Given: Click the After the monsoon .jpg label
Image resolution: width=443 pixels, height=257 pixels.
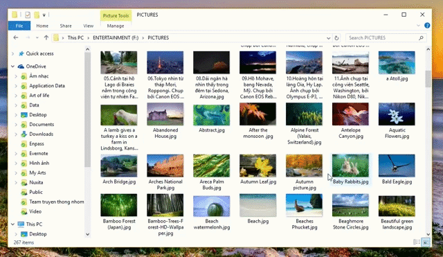Looking at the screenshot, I should [x=258, y=133].
